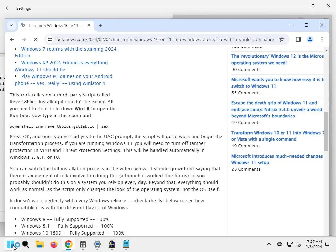This screenshot has height=252, width=336.
Task: Open Microsoft Store taskbar icon
Action: [x=83, y=244]
